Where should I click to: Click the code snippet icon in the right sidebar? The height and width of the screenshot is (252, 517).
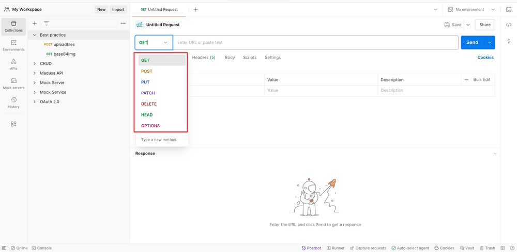pos(509,25)
